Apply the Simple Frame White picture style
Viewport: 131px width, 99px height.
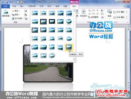35,13
